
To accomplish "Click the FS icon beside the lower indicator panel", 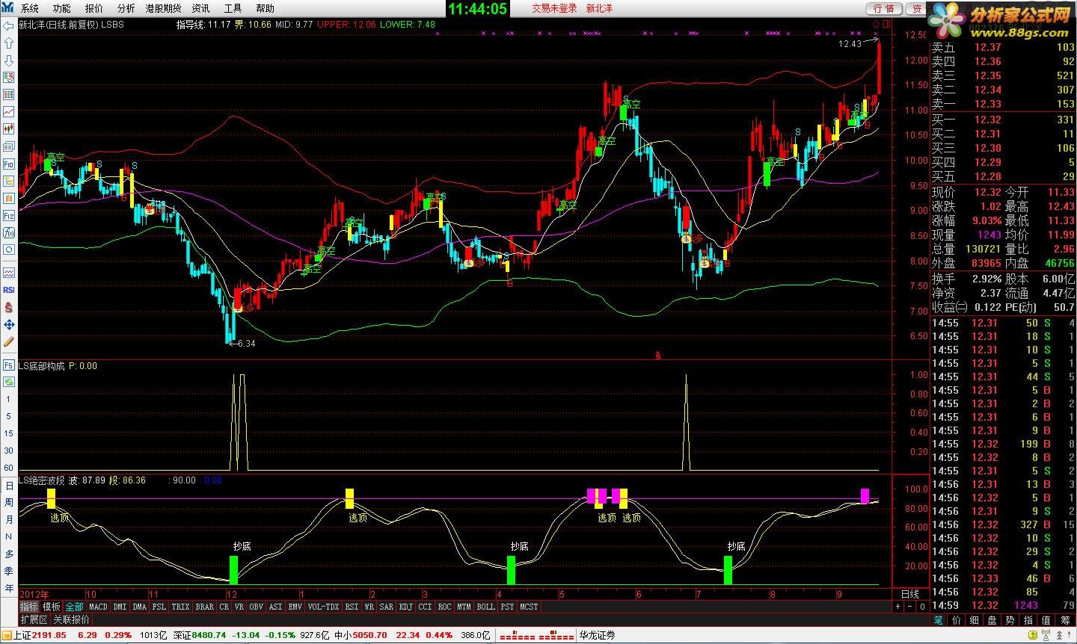I will (9, 365).
